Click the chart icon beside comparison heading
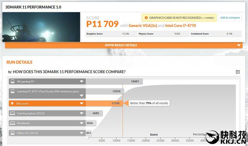This screenshot has height=146, width=248. [10, 72]
